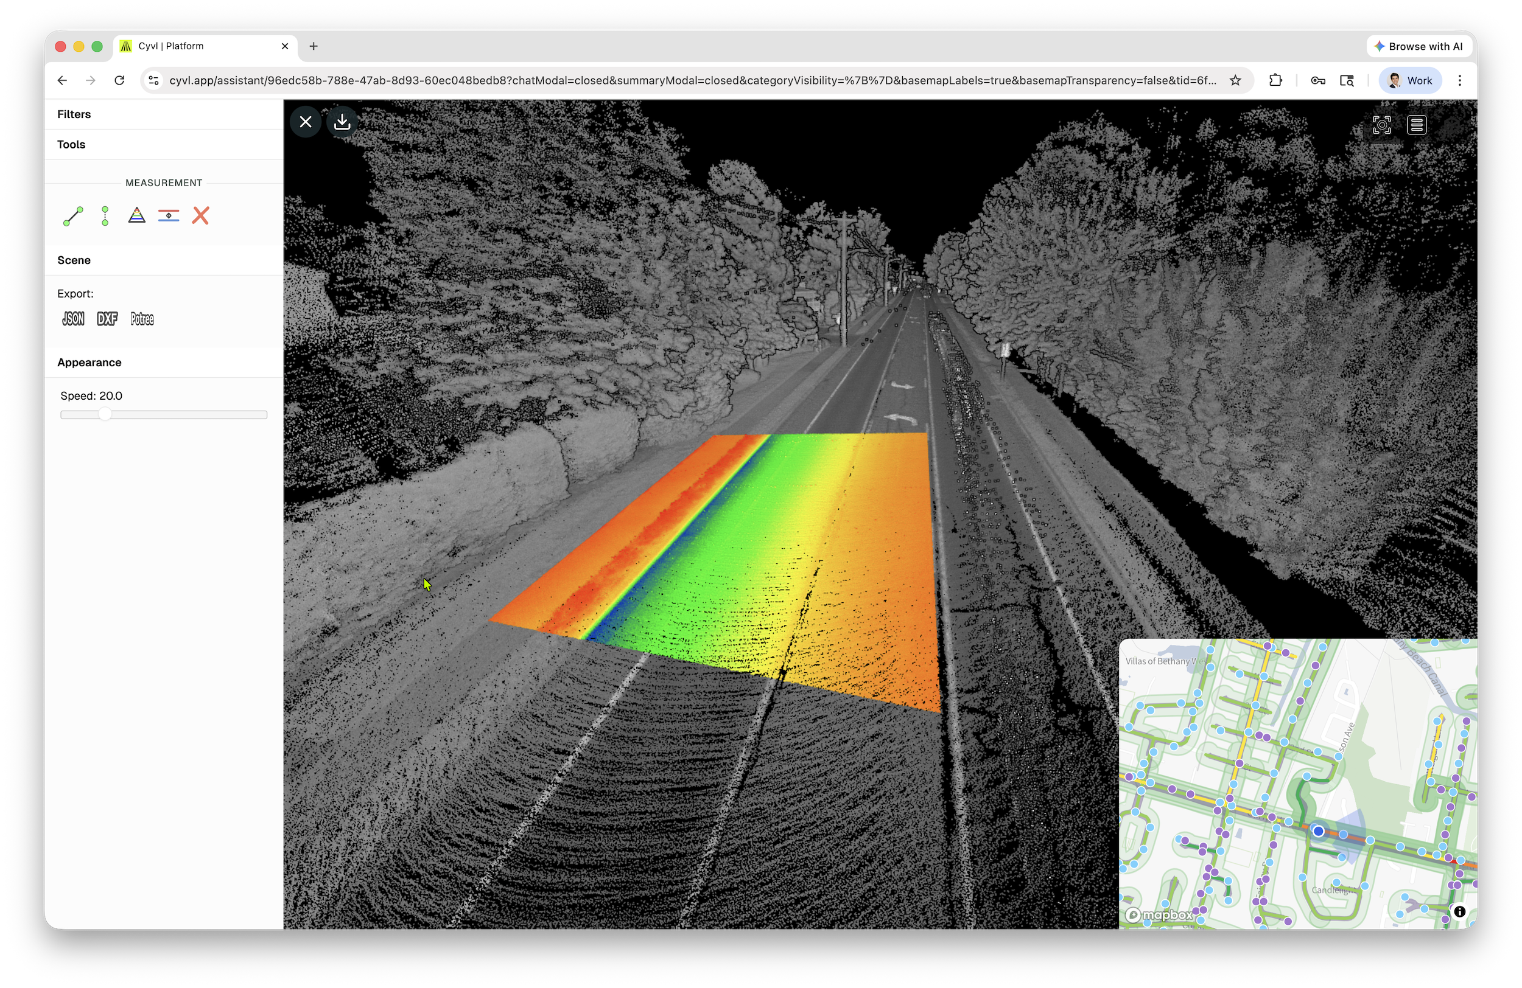Activate the elevation gradient pyramid tool

pyautogui.click(x=137, y=215)
